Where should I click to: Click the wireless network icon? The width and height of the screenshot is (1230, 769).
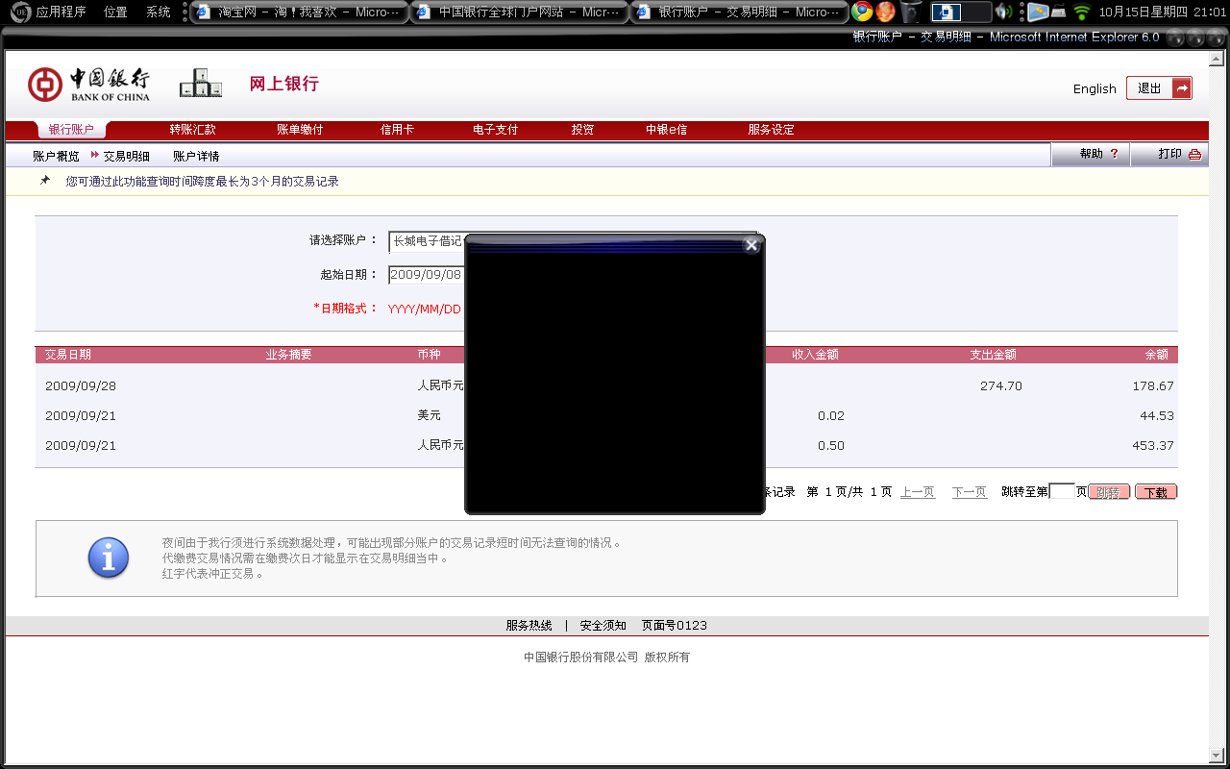pos(1082,12)
